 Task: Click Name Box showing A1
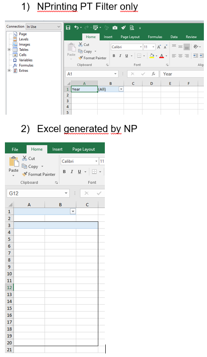[x=92, y=74]
